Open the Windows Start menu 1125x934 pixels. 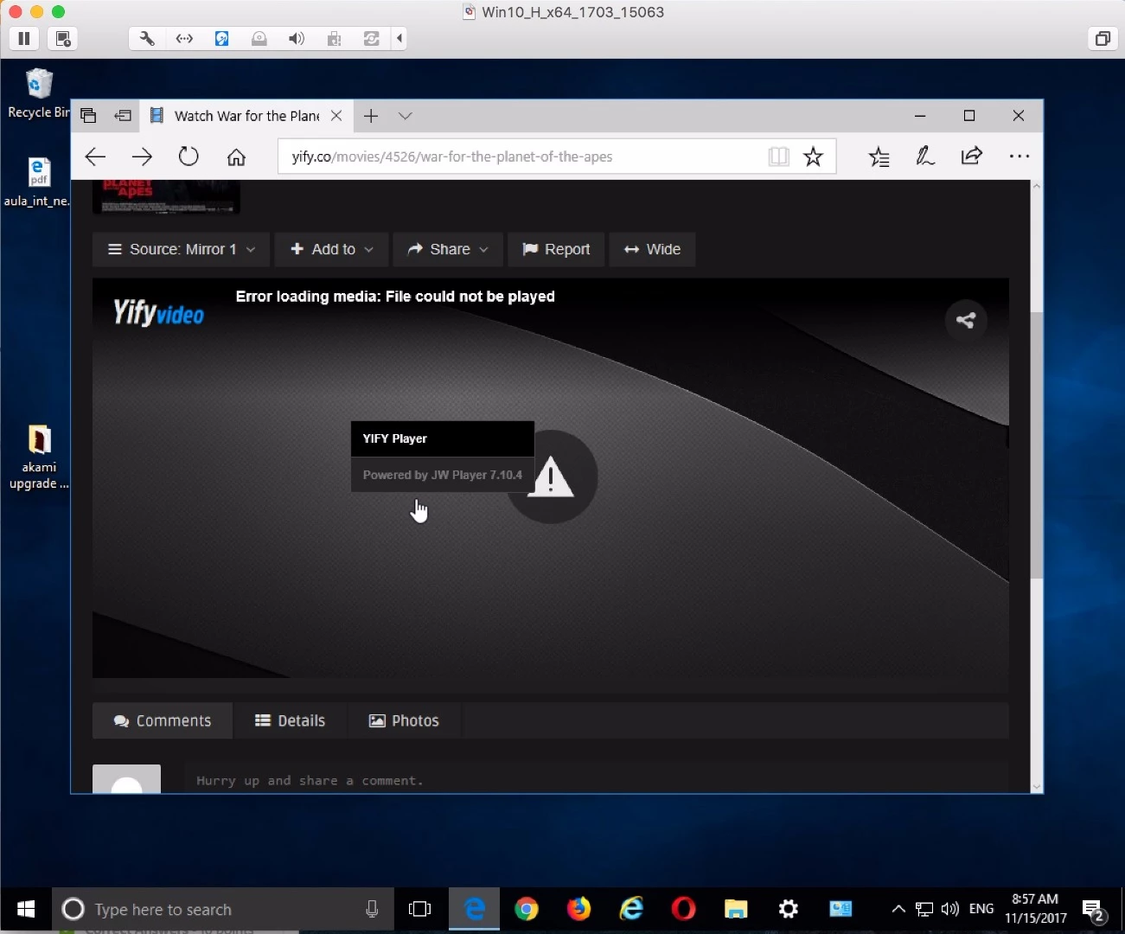tap(26, 909)
